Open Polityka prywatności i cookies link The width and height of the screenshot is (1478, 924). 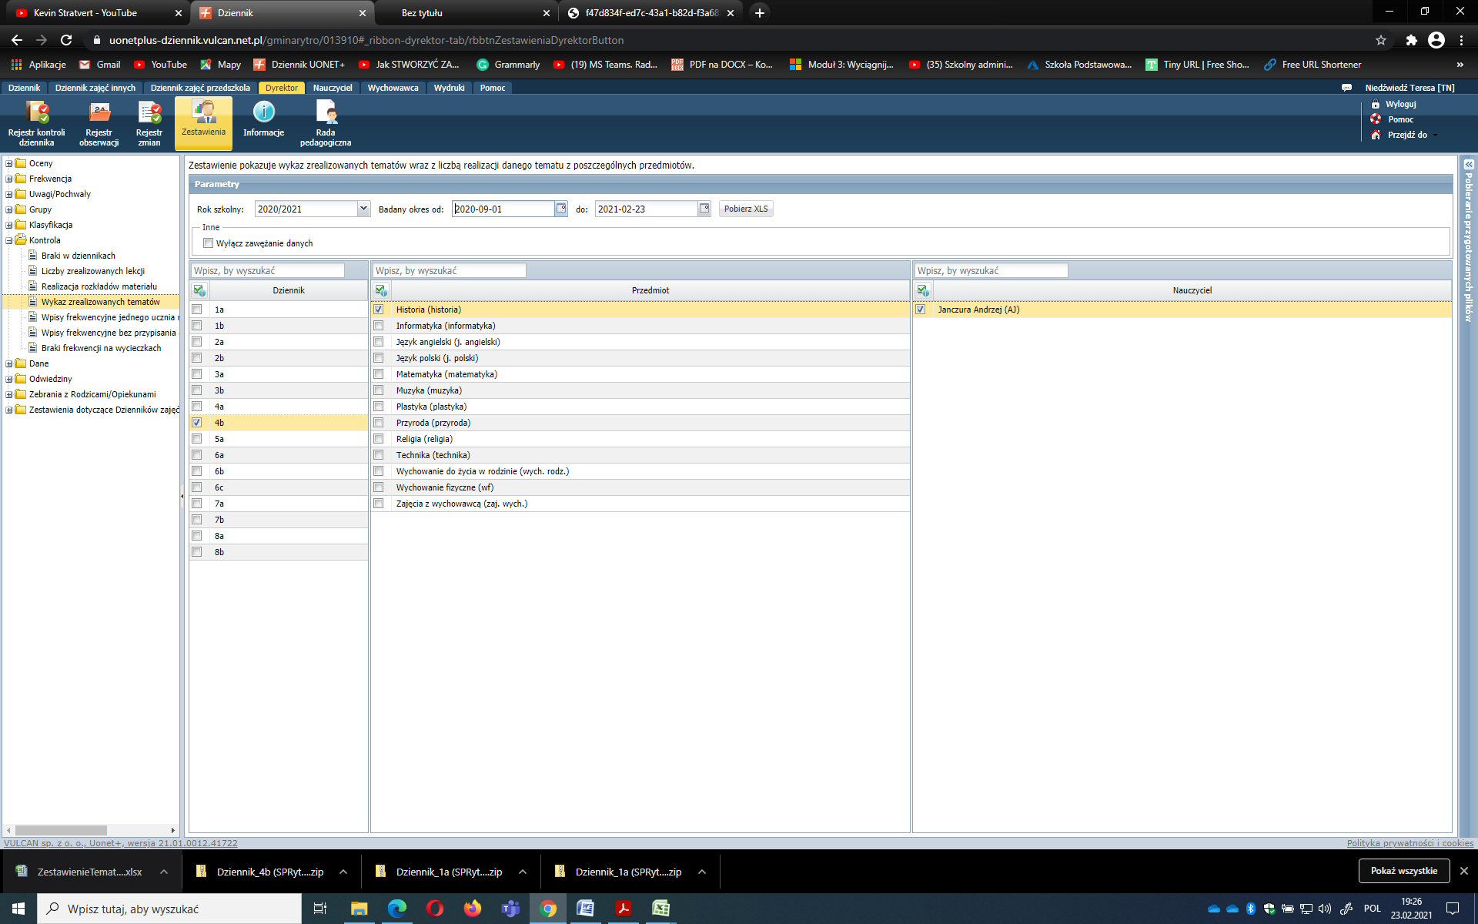[1409, 843]
